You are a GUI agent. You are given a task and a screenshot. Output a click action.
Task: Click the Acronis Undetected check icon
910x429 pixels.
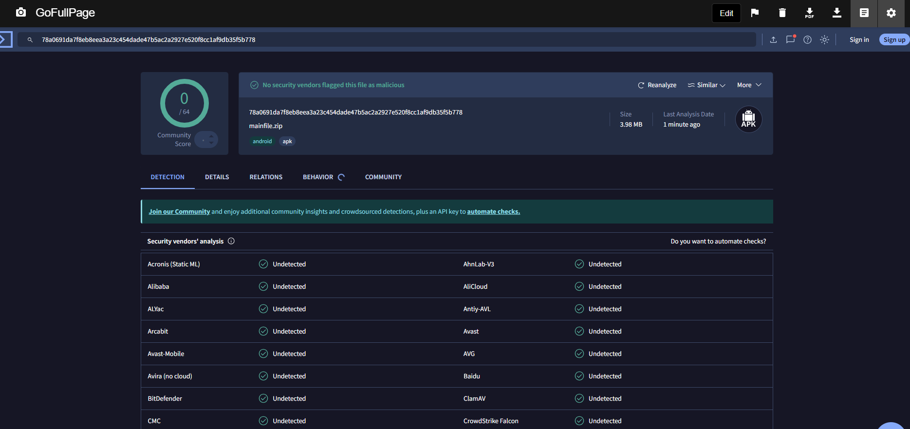click(263, 264)
